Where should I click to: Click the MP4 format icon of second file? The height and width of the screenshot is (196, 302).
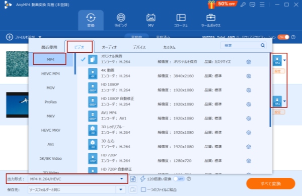[x=277, y=102]
